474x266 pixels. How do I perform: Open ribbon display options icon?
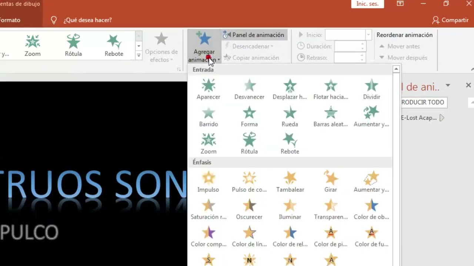coord(400,4)
